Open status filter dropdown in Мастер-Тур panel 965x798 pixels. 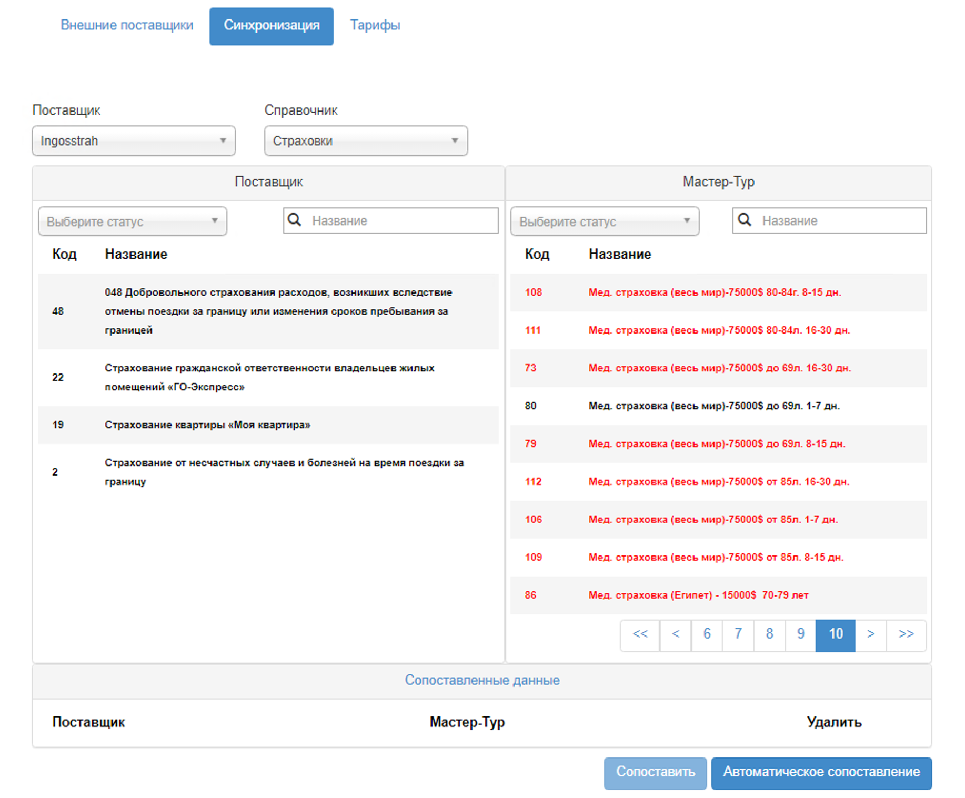[605, 221]
